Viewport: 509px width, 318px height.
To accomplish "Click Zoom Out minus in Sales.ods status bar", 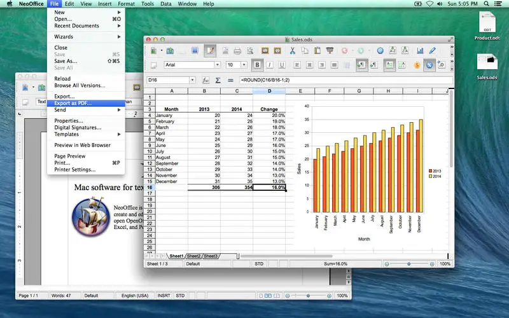I will [x=387, y=264].
